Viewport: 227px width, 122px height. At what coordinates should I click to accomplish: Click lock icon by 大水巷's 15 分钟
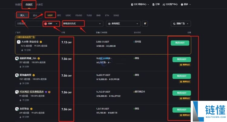pyautogui.click(x=22, y=50)
